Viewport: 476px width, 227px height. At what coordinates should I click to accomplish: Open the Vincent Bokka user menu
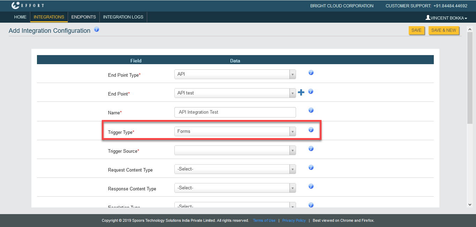coord(446,18)
